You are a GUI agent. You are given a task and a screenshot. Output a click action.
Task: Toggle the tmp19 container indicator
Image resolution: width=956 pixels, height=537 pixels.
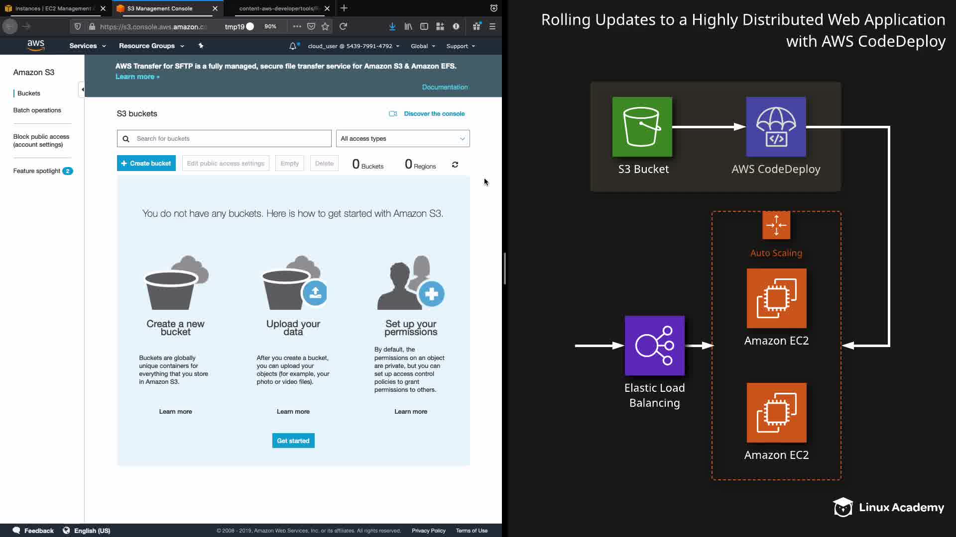point(239,26)
